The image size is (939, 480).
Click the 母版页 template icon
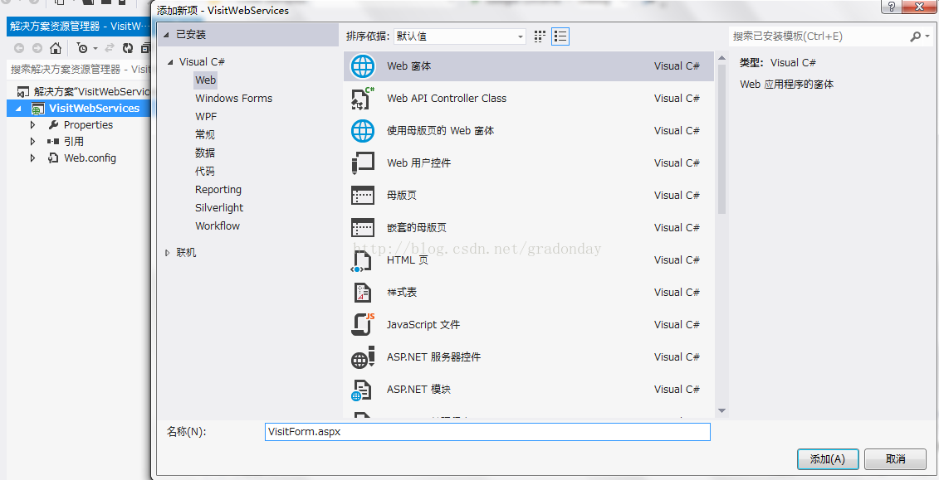(x=363, y=196)
